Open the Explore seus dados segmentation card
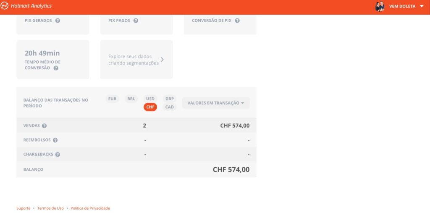Screen dimensions: 430x213 tap(136, 60)
